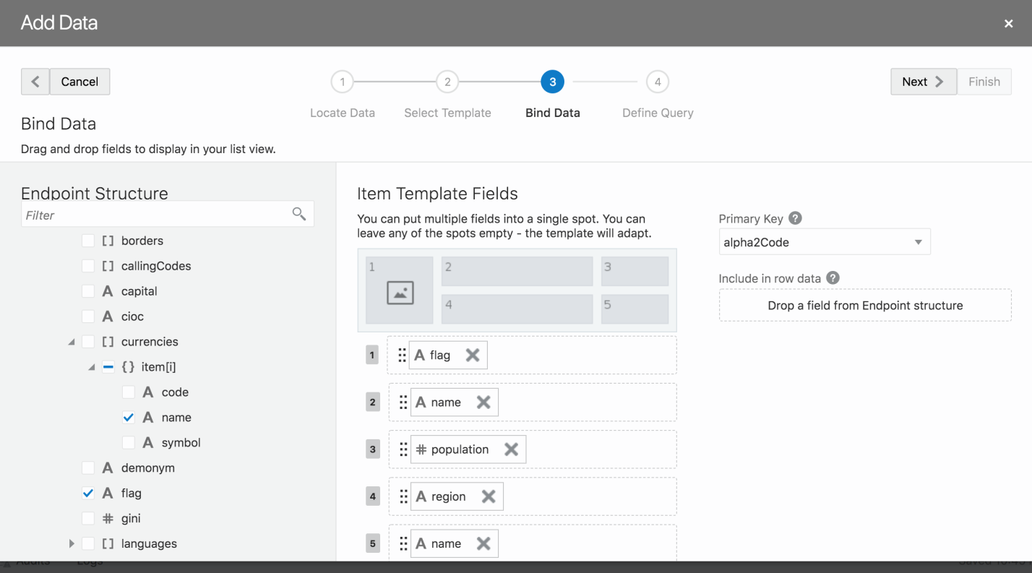Select template layout slot 5

tap(635, 309)
